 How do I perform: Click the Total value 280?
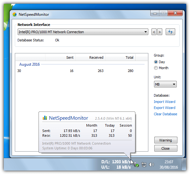click(130, 71)
